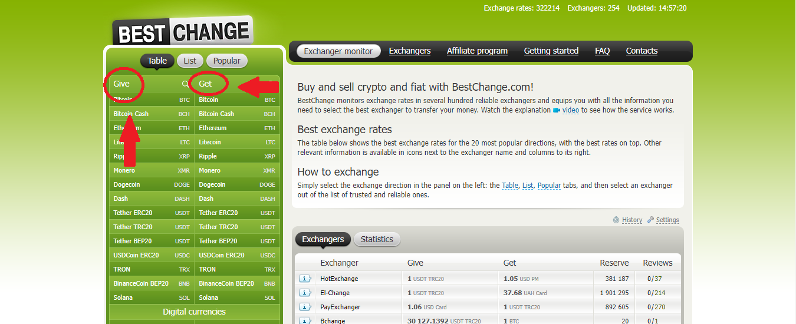Screen dimensions: 796x324
Task: Click the info icon beside El-Change
Action: click(x=305, y=293)
